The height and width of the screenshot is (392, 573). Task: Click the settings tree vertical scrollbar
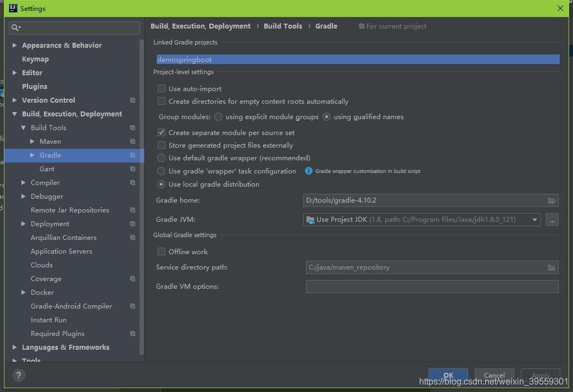click(142, 197)
